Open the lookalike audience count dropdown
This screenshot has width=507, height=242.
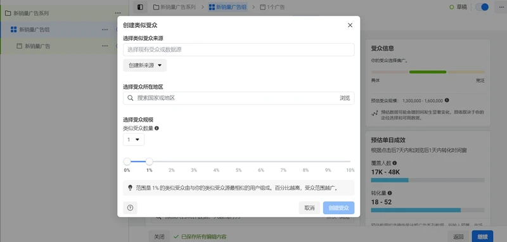tap(134, 139)
